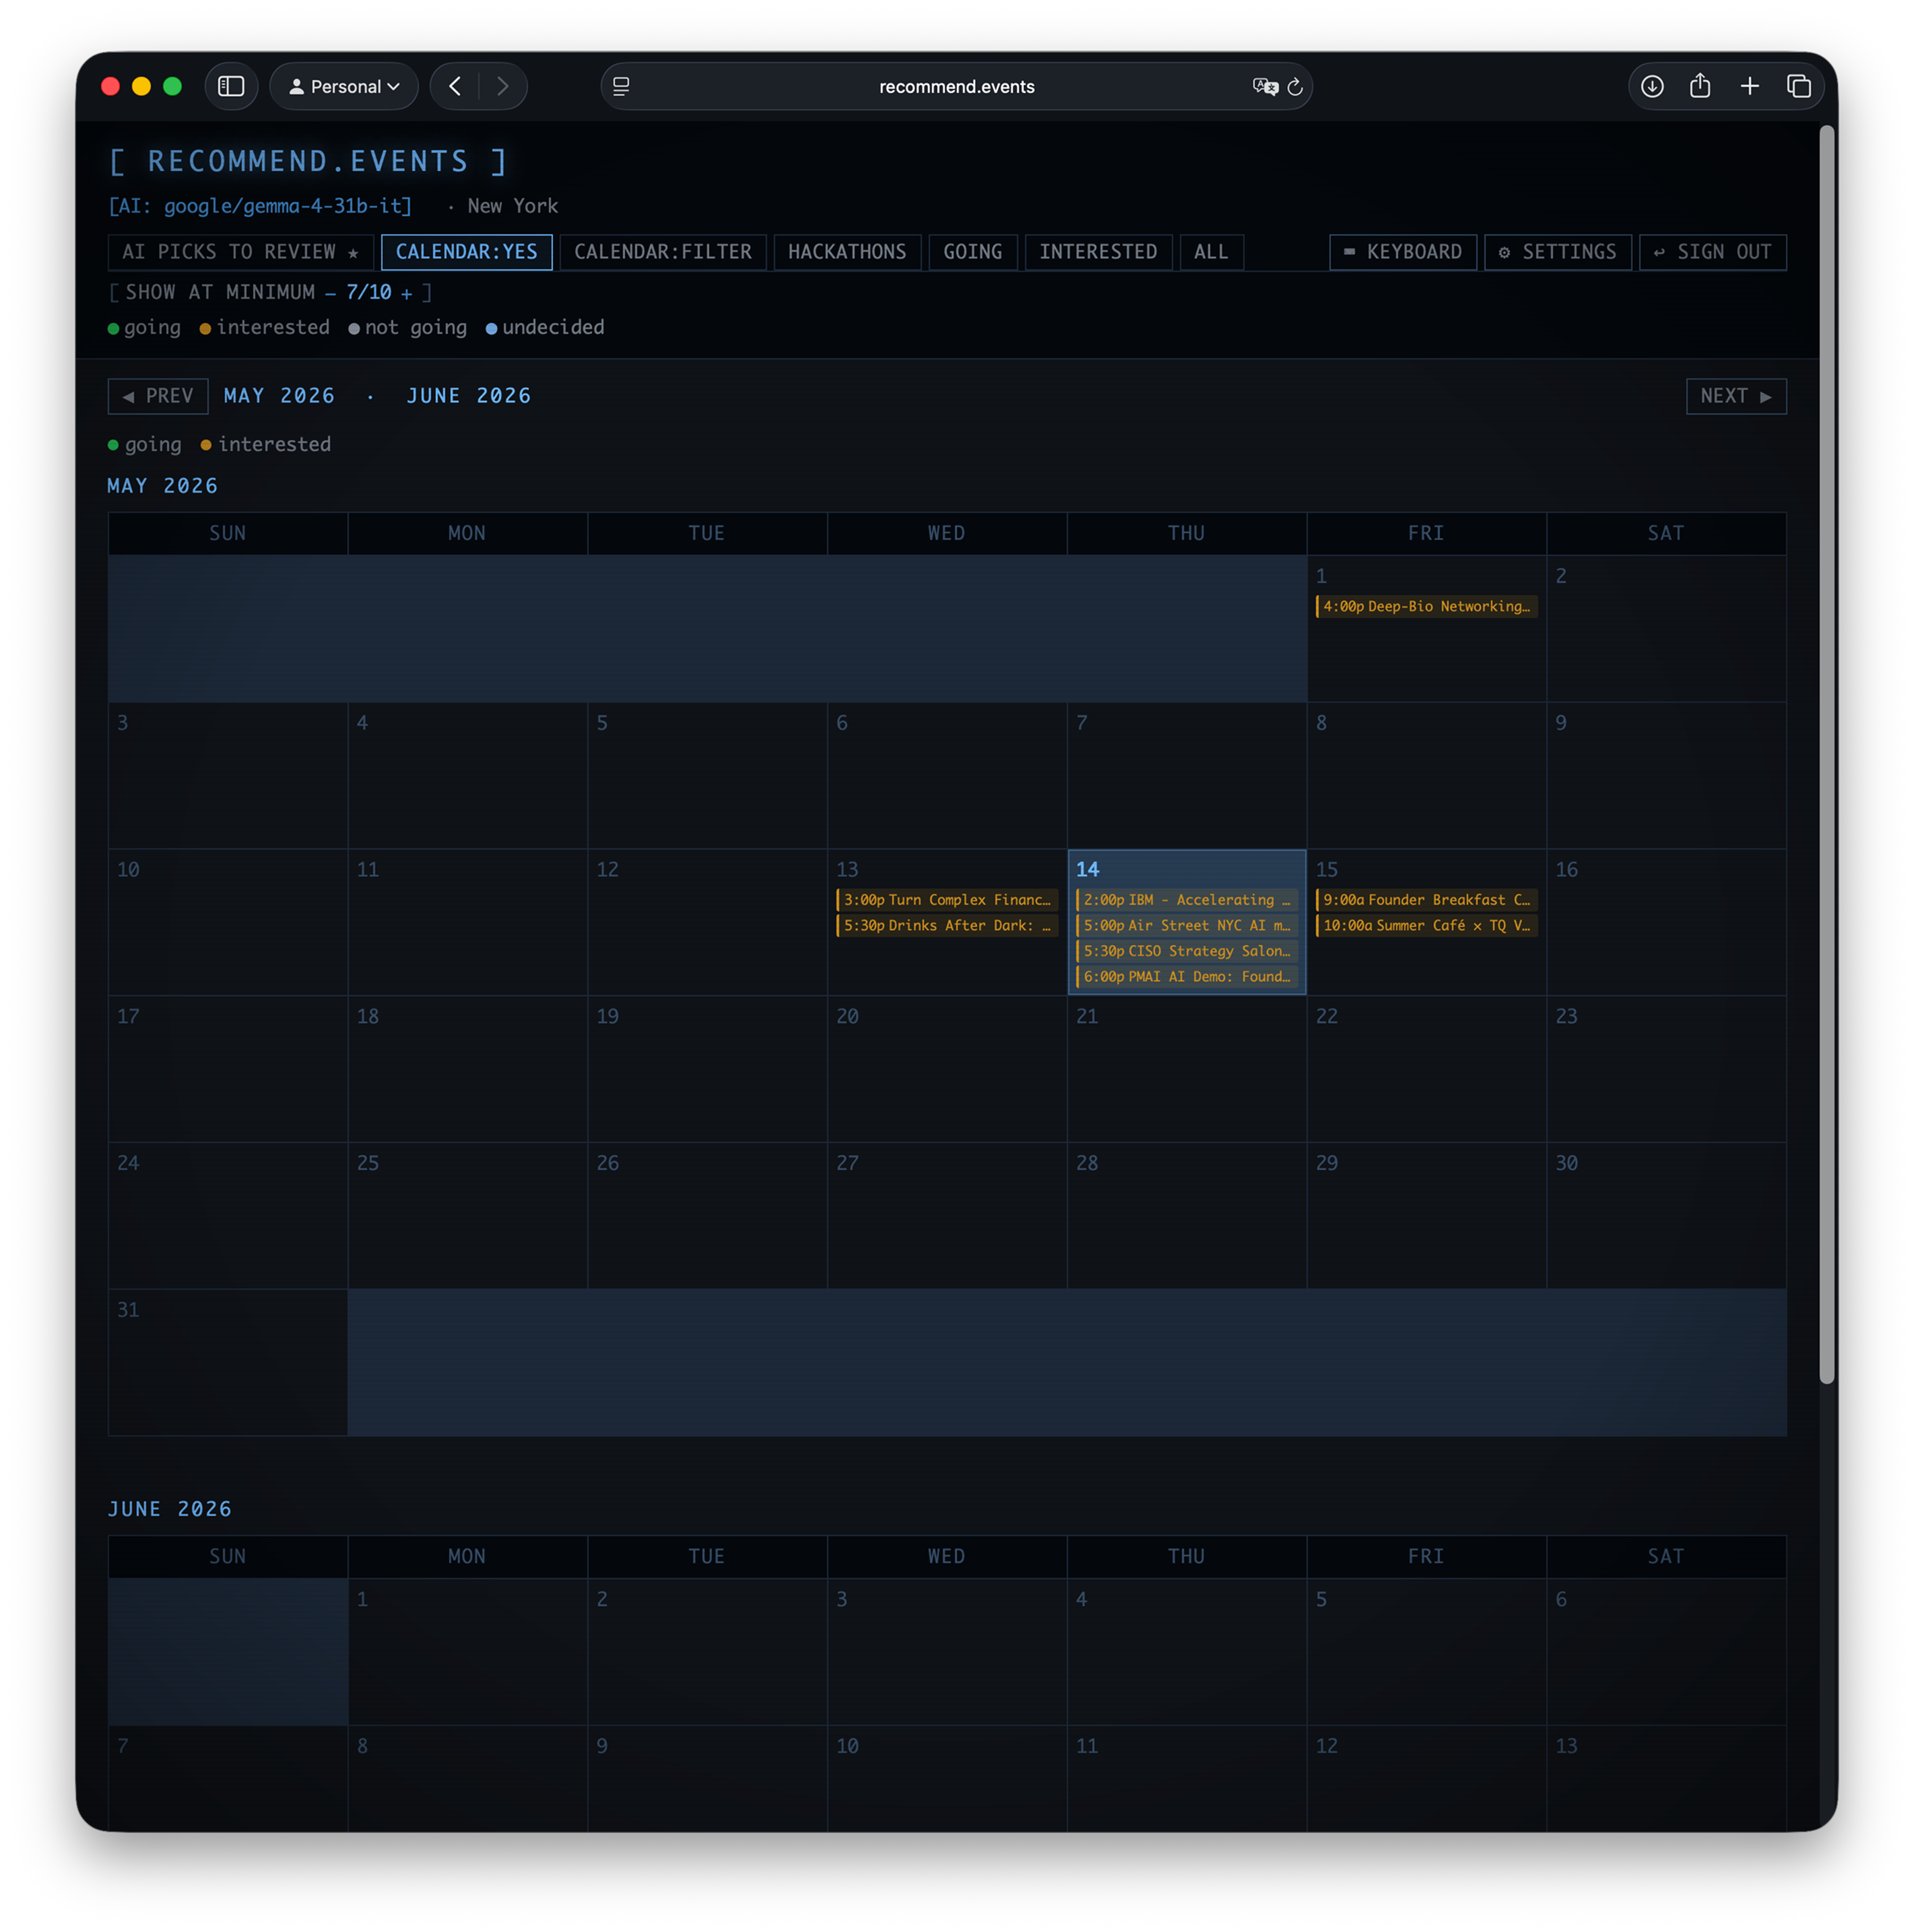Open a new tab with the plus icon
Image resolution: width=1914 pixels, height=1932 pixels.
pyautogui.click(x=1749, y=87)
